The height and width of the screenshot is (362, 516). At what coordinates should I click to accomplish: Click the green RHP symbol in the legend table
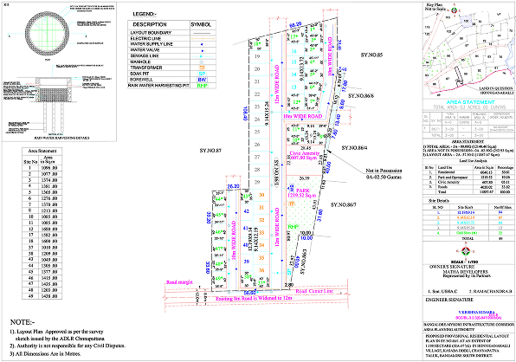pyautogui.click(x=202, y=86)
